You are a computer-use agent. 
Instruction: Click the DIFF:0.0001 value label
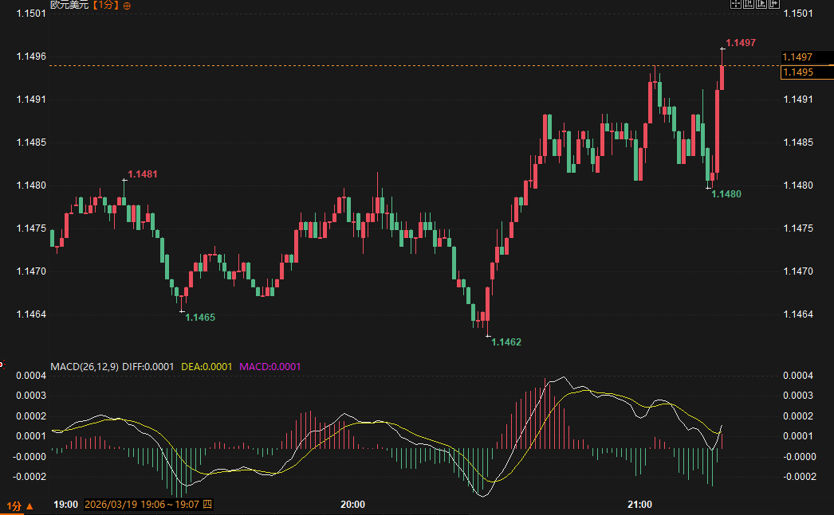(x=148, y=366)
